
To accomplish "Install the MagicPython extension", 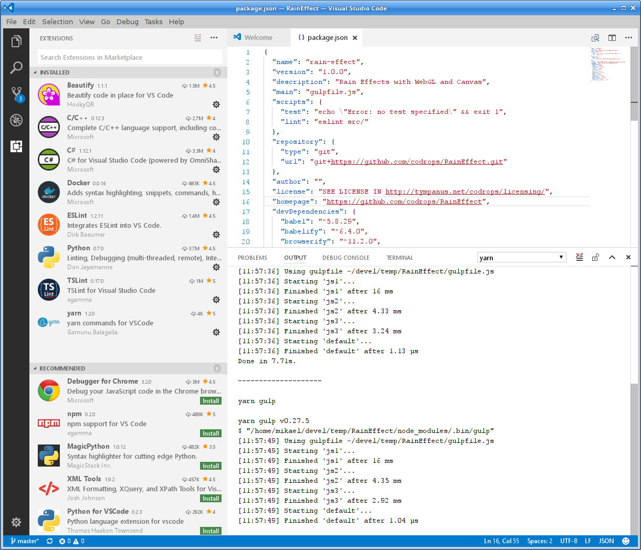I will point(211,466).
